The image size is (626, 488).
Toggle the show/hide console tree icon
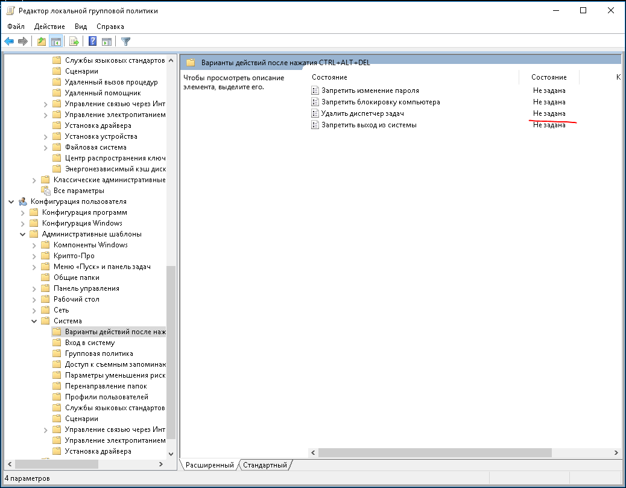tap(55, 41)
